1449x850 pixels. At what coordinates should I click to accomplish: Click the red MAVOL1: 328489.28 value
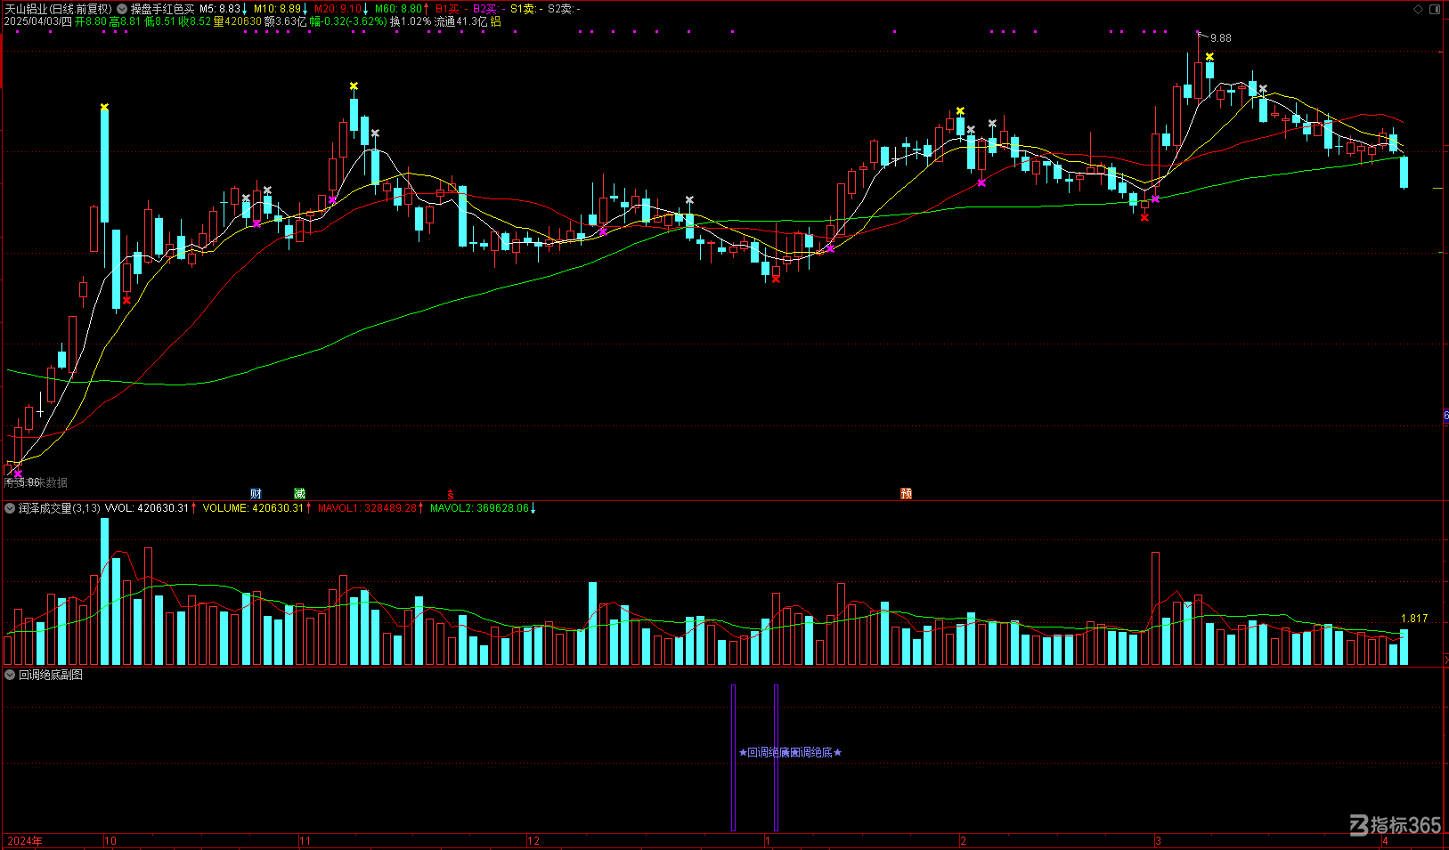368,508
